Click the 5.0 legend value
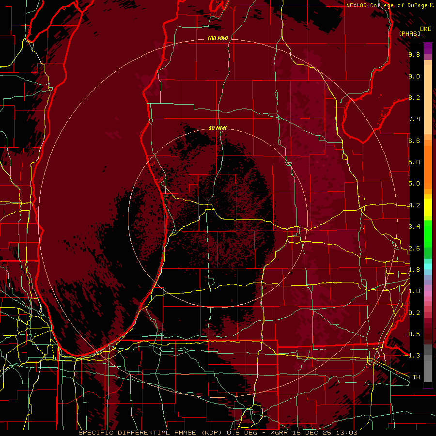Viewport: 436px width, 436px height. pos(414,184)
